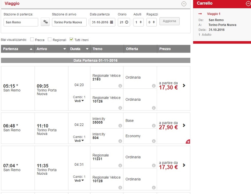Info icon for Base offer
The width and height of the screenshot is (251, 194).
click(154, 126)
